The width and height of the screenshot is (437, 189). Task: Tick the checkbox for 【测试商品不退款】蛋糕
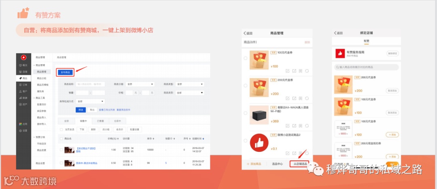(62, 150)
